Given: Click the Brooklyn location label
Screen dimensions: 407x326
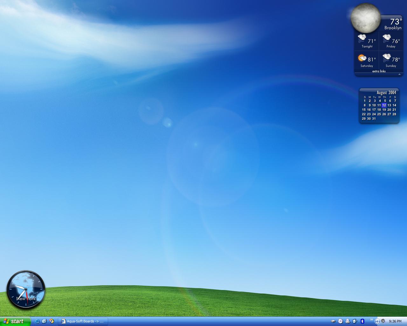Looking at the screenshot, I should click(393, 28).
